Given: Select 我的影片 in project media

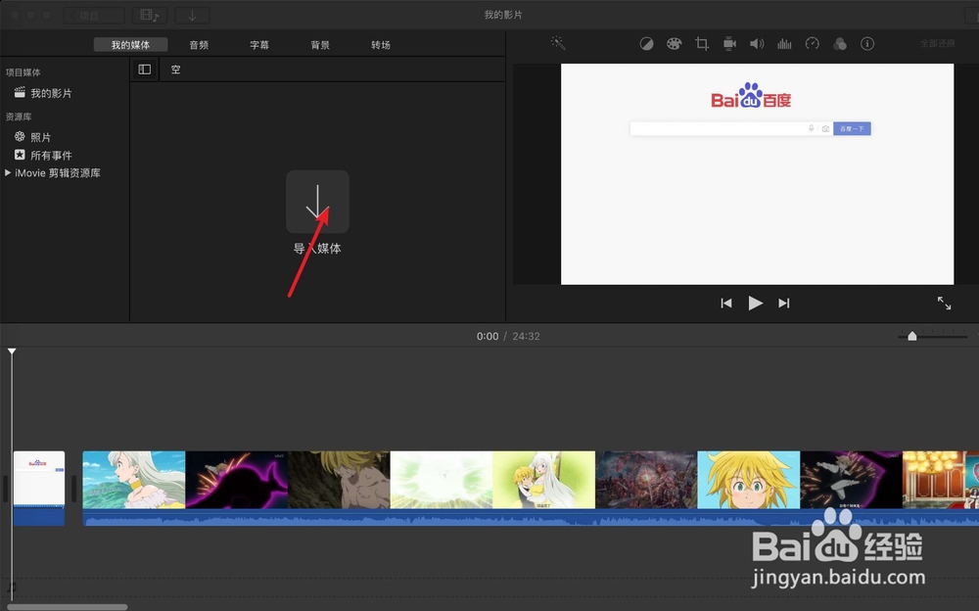Looking at the screenshot, I should [x=51, y=93].
